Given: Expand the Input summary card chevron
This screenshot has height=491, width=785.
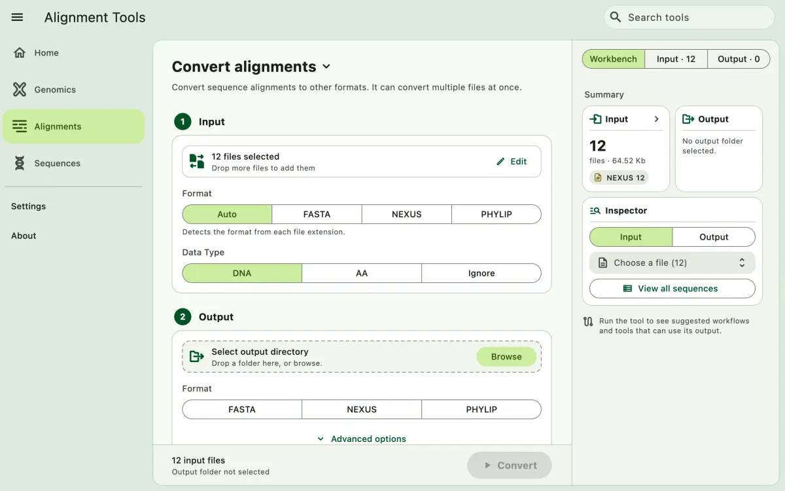Looking at the screenshot, I should tap(657, 119).
